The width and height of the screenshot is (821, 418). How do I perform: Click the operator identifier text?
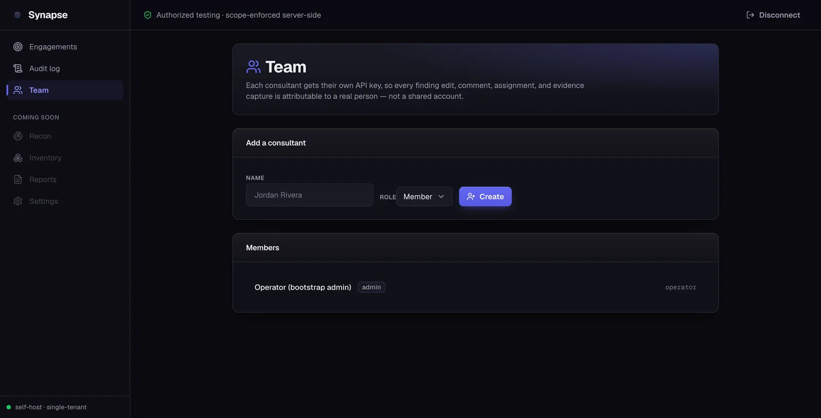click(680, 287)
